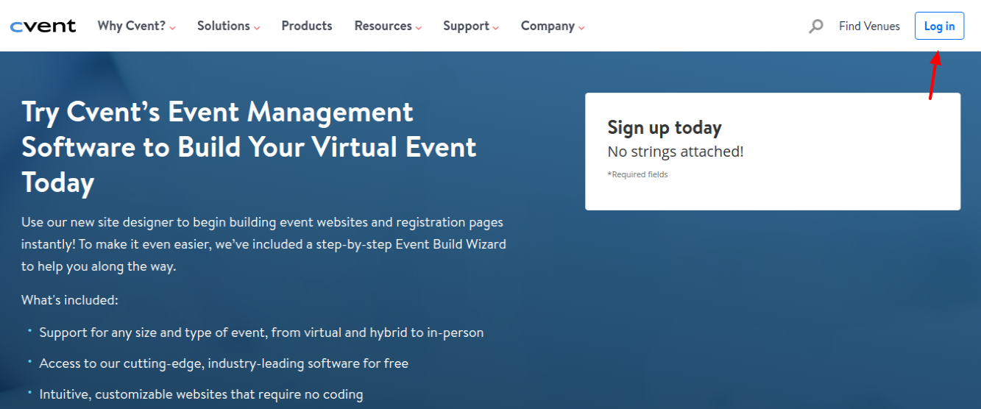Click the bullet about industry-leading software for free
Image resolution: width=981 pixels, height=409 pixels.
224,363
